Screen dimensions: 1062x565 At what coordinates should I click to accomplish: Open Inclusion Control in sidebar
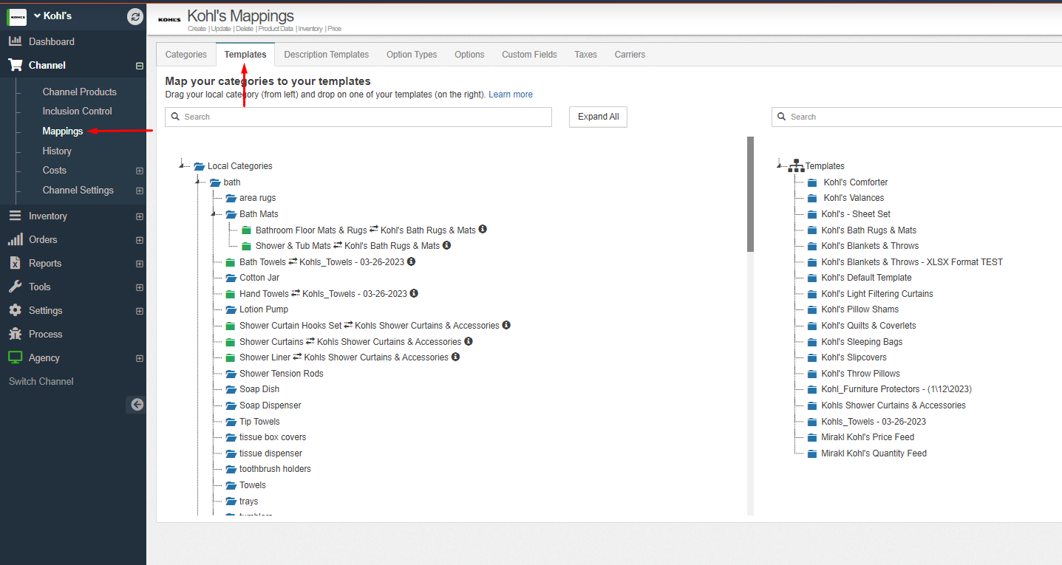tap(78, 111)
